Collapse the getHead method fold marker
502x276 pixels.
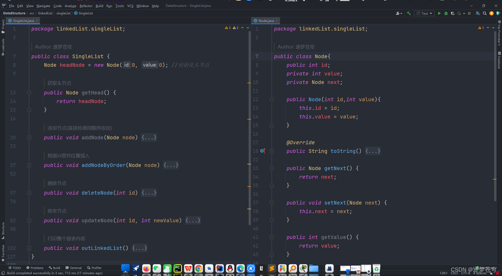tap(29, 93)
